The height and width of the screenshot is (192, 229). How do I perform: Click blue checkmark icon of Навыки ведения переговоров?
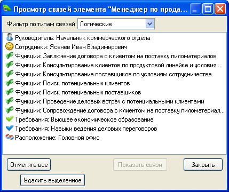tap(10, 128)
